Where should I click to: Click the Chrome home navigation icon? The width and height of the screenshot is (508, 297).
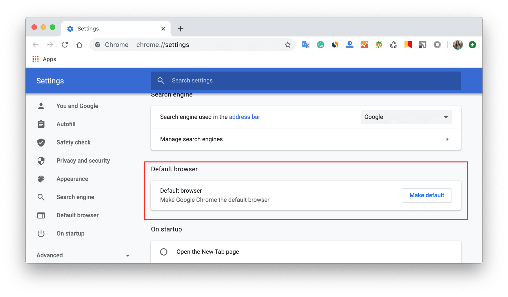coord(79,45)
